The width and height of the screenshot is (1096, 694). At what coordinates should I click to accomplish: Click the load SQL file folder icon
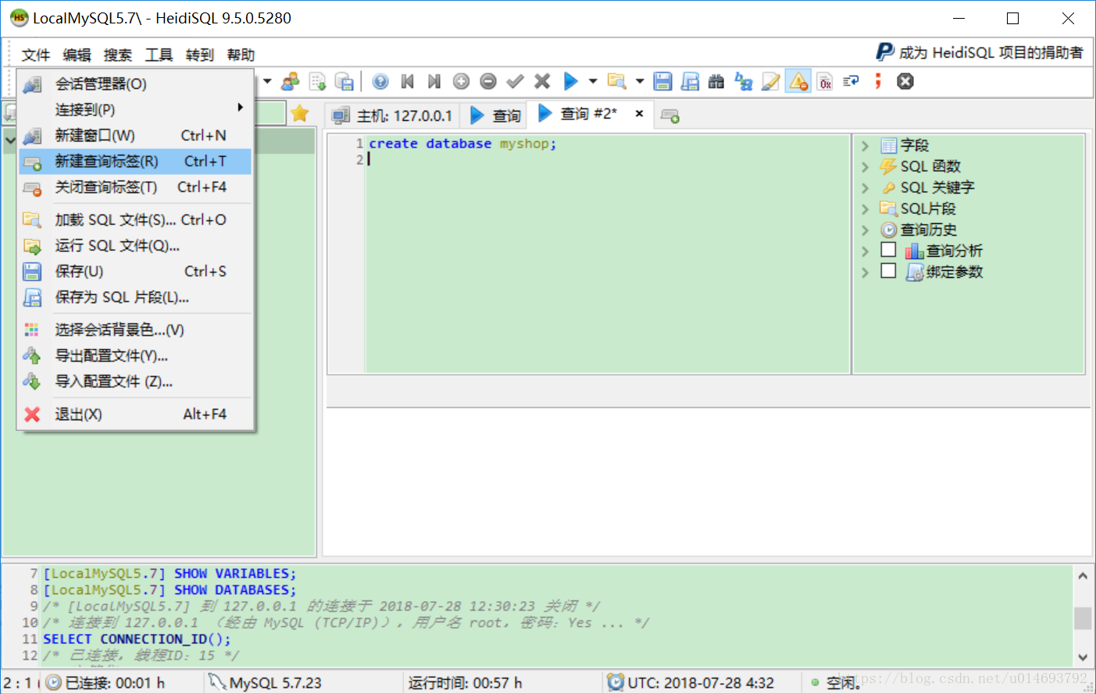pyautogui.click(x=617, y=81)
